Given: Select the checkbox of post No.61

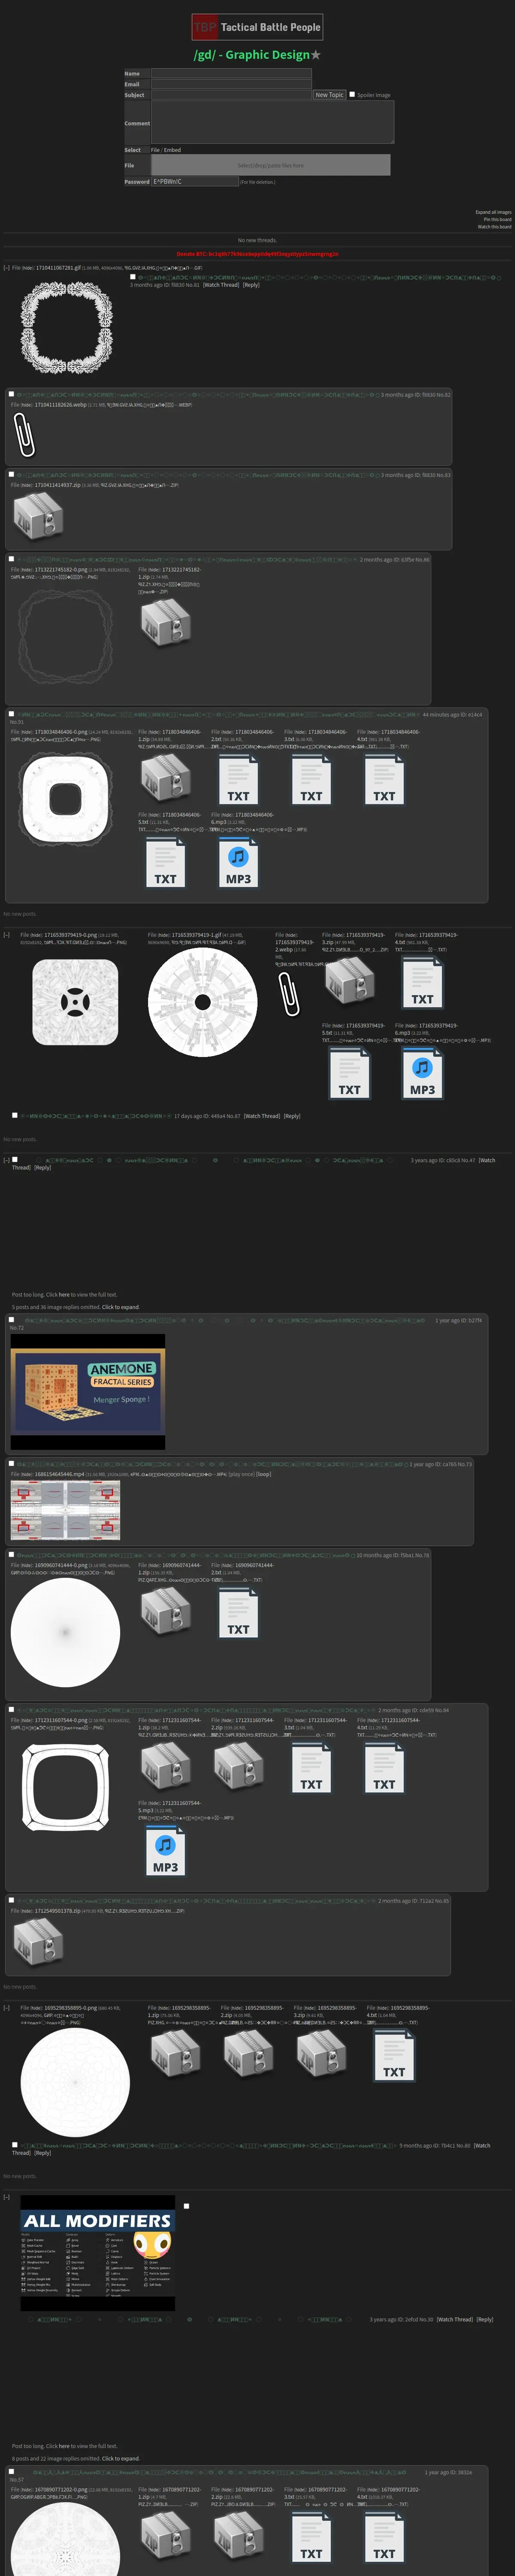Looking at the screenshot, I should tap(133, 277).
